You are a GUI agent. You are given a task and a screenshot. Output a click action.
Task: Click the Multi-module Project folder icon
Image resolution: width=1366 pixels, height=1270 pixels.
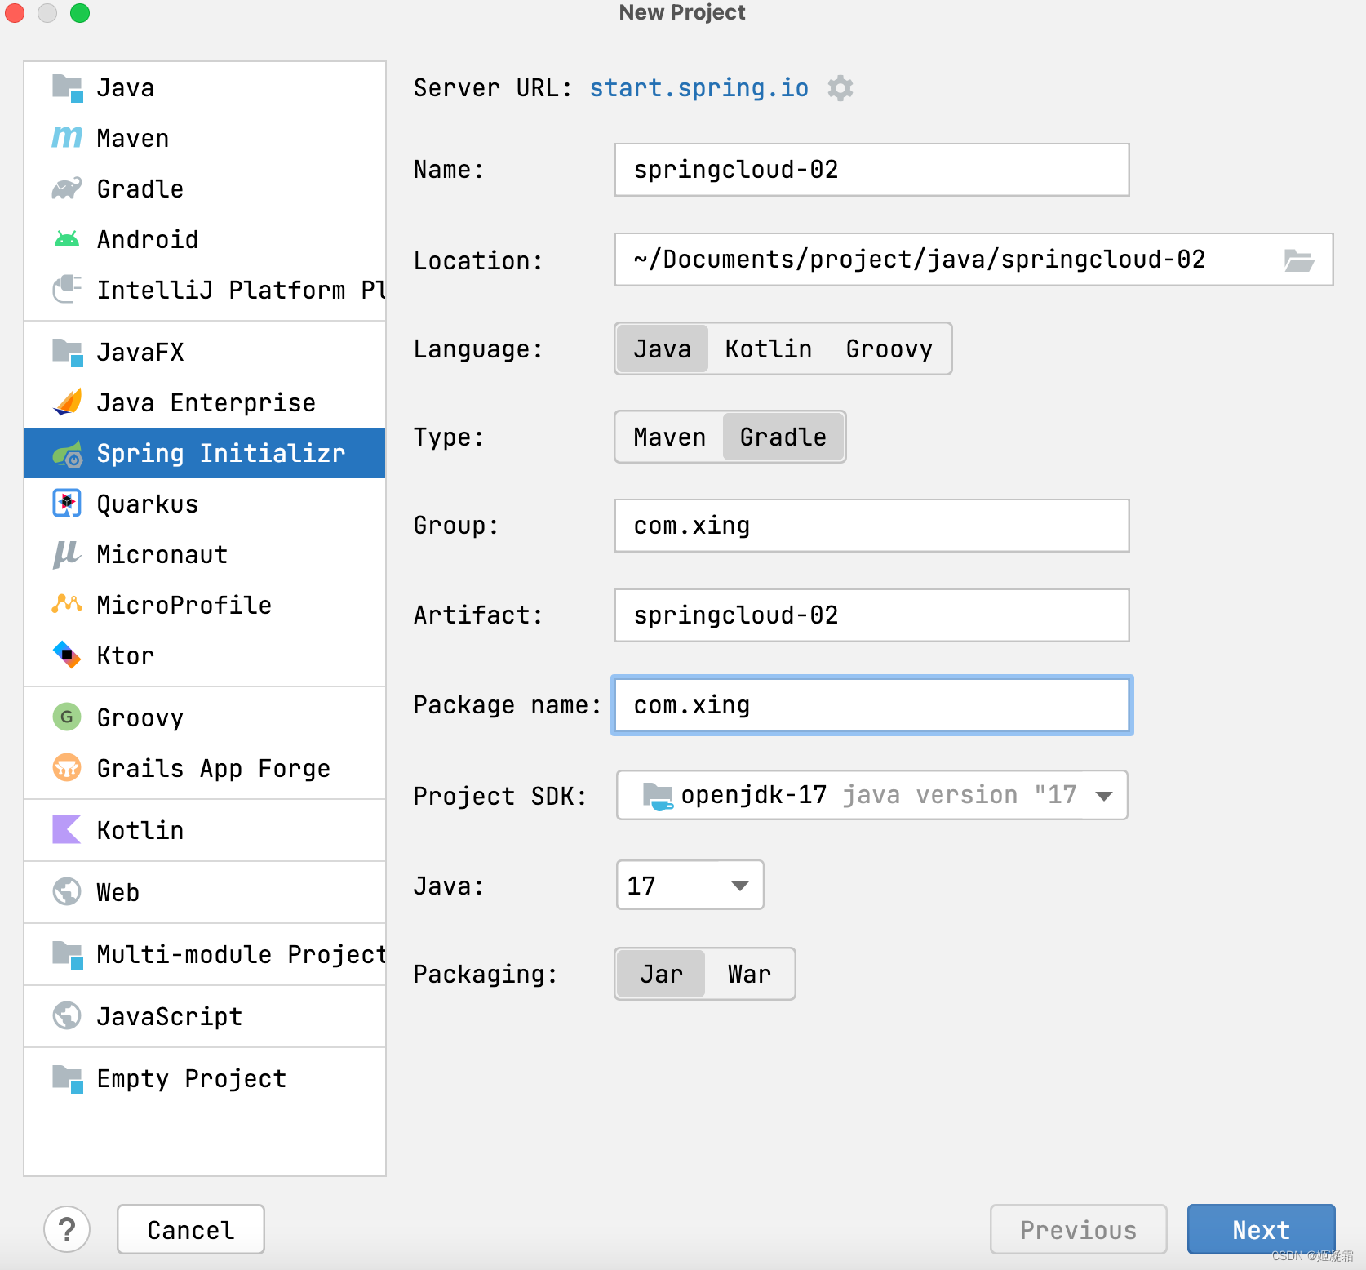(67, 954)
